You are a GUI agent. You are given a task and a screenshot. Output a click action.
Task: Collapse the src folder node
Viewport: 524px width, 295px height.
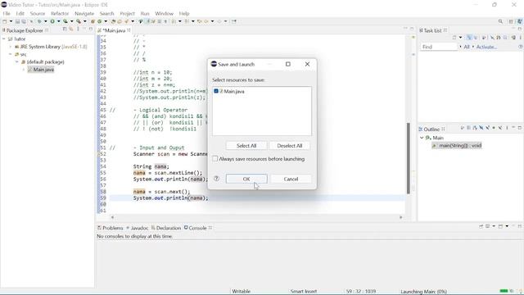(11, 54)
